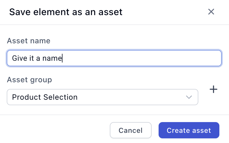Cancel saving the asset
This screenshot has width=229, height=143.
coord(131,130)
